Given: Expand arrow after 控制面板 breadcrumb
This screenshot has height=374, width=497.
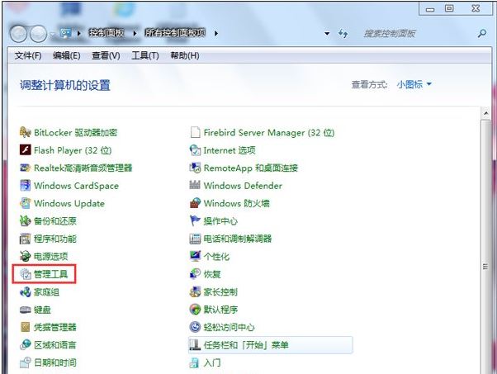Looking at the screenshot, I should click(x=135, y=33).
